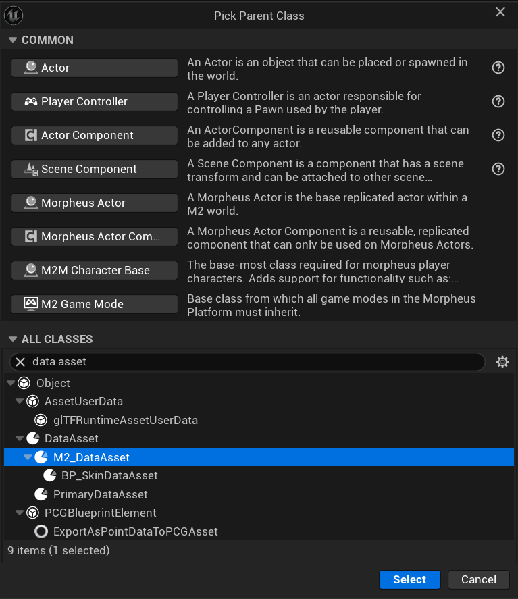The image size is (518, 599).
Task: Clear the class search text
Action: click(x=20, y=362)
